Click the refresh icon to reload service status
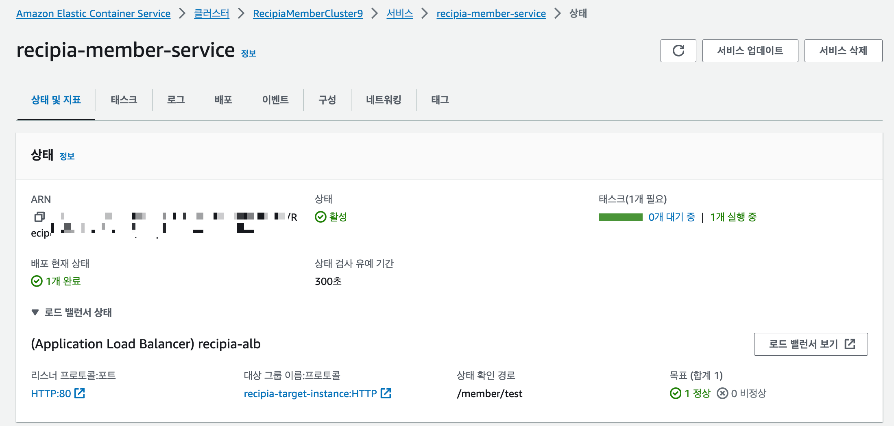Viewport: 894px width, 426px height. pos(678,50)
